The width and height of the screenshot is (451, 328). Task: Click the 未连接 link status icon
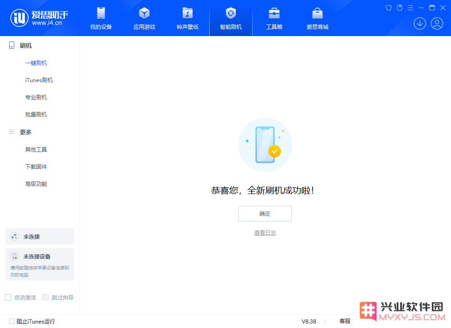point(14,236)
